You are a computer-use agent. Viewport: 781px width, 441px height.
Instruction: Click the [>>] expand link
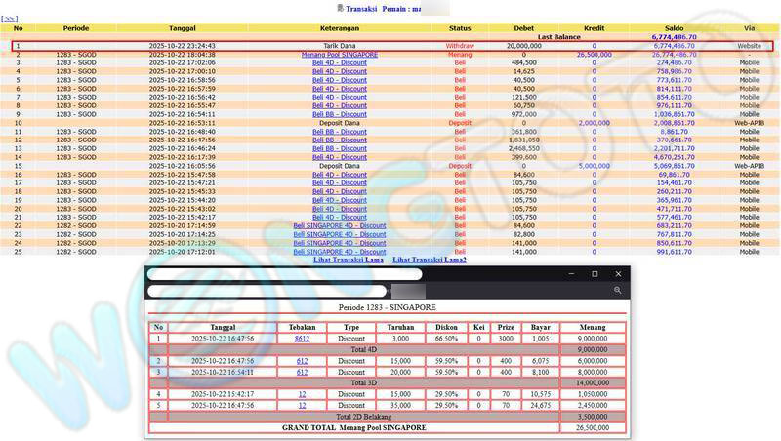tap(11, 19)
